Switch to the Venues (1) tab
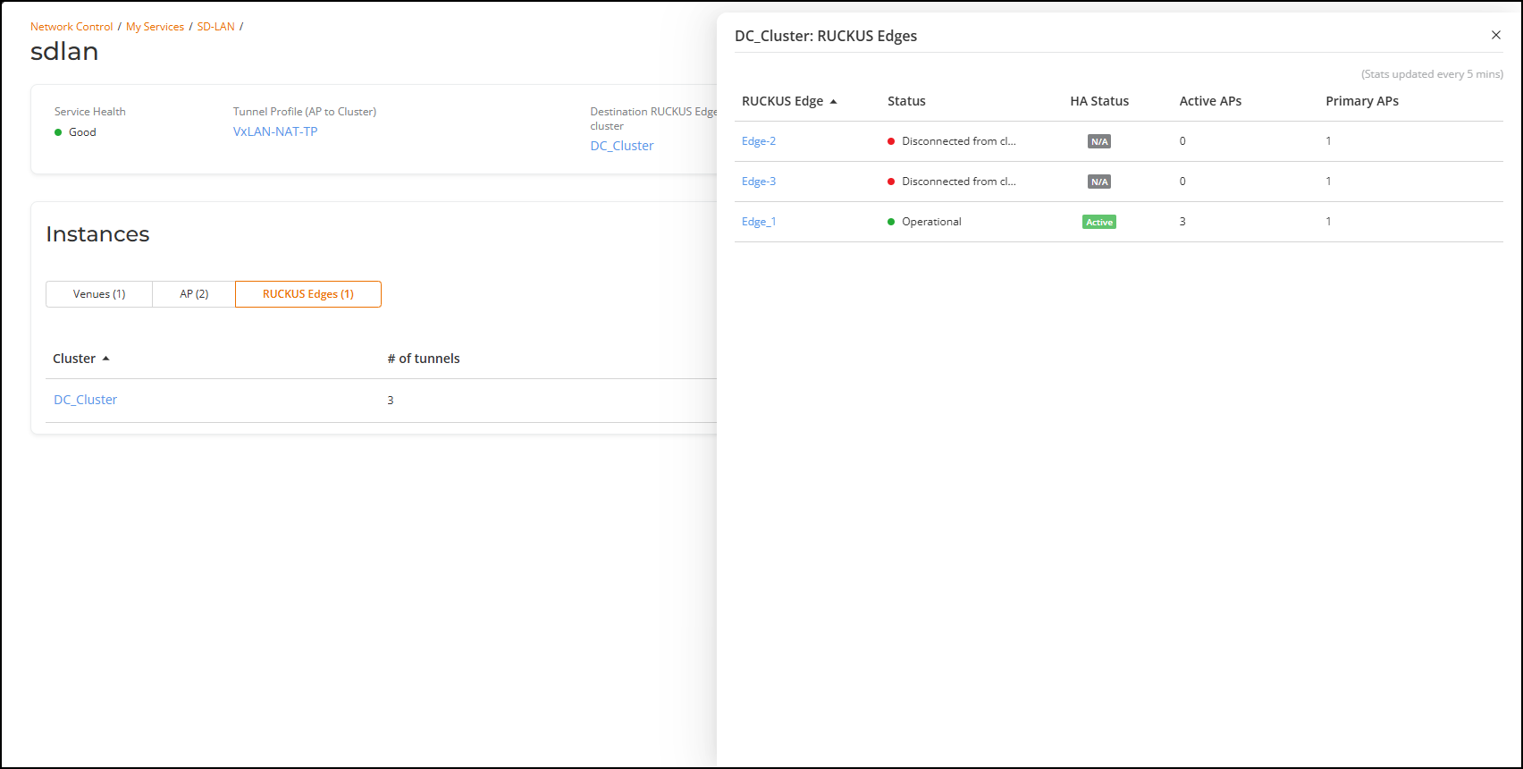1523x769 pixels. click(x=99, y=294)
